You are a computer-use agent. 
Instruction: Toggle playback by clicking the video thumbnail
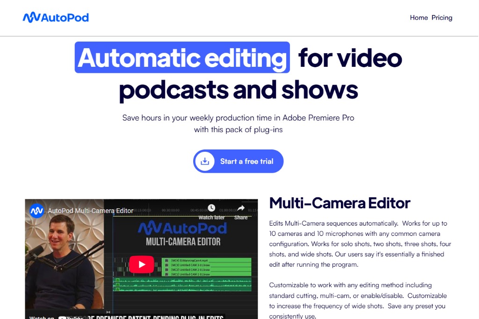click(143, 264)
